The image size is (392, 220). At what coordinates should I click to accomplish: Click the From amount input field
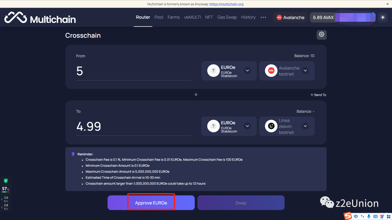tap(134, 71)
